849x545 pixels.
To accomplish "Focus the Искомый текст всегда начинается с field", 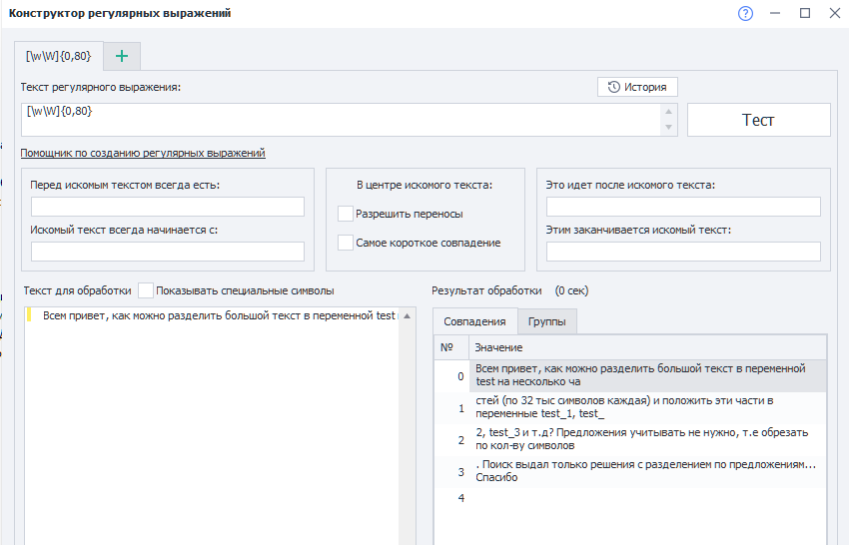I will click(x=168, y=252).
